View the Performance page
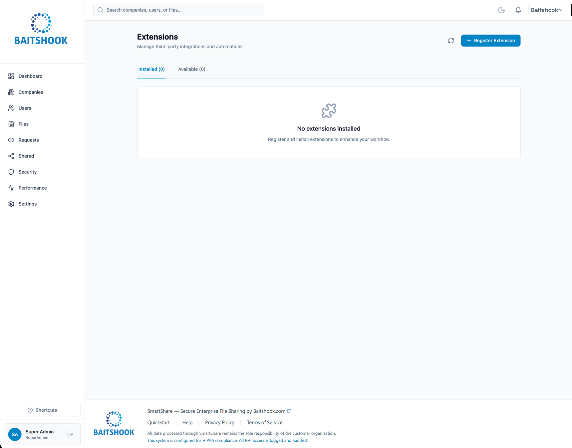Viewport: 572px width, 448px height. pyautogui.click(x=32, y=188)
